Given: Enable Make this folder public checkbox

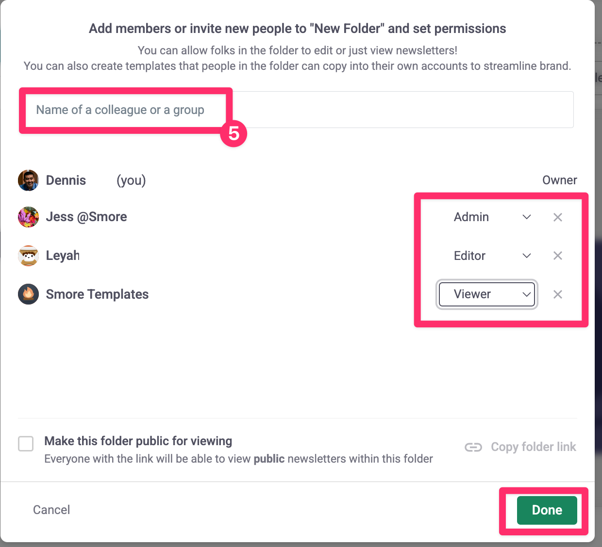Looking at the screenshot, I should 26,444.
